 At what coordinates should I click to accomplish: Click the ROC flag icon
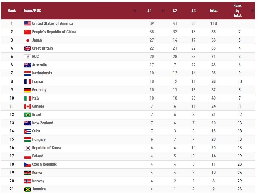tap(28, 57)
